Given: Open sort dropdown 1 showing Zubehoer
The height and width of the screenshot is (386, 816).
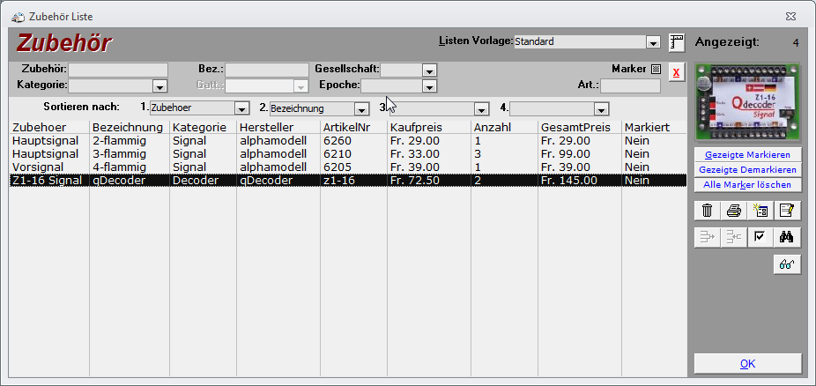Looking at the screenshot, I should click(241, 108).
